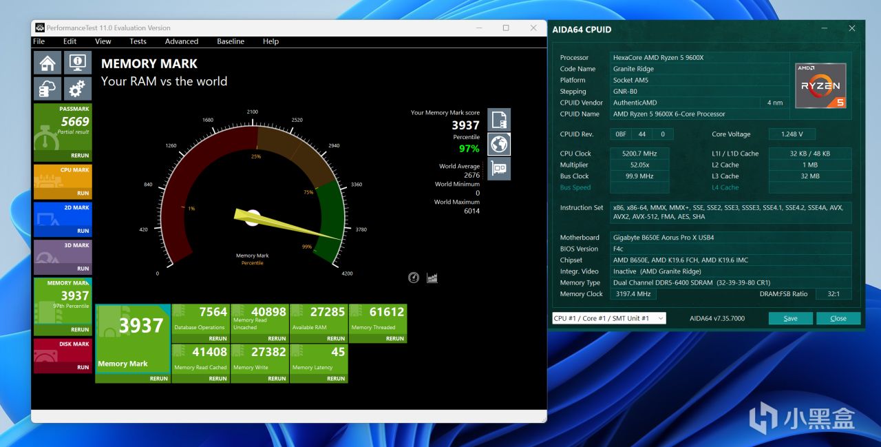Select the Available RAM result tile
Image resolution: width=881 pixels, height=447 pixels.
tap(319, 320)
